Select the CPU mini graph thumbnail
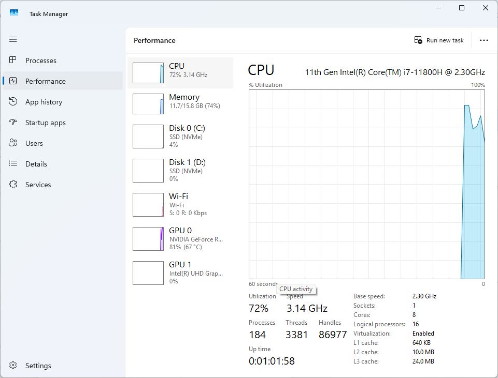The height and width of the screenshot is (378, 498). coord(148,73)
